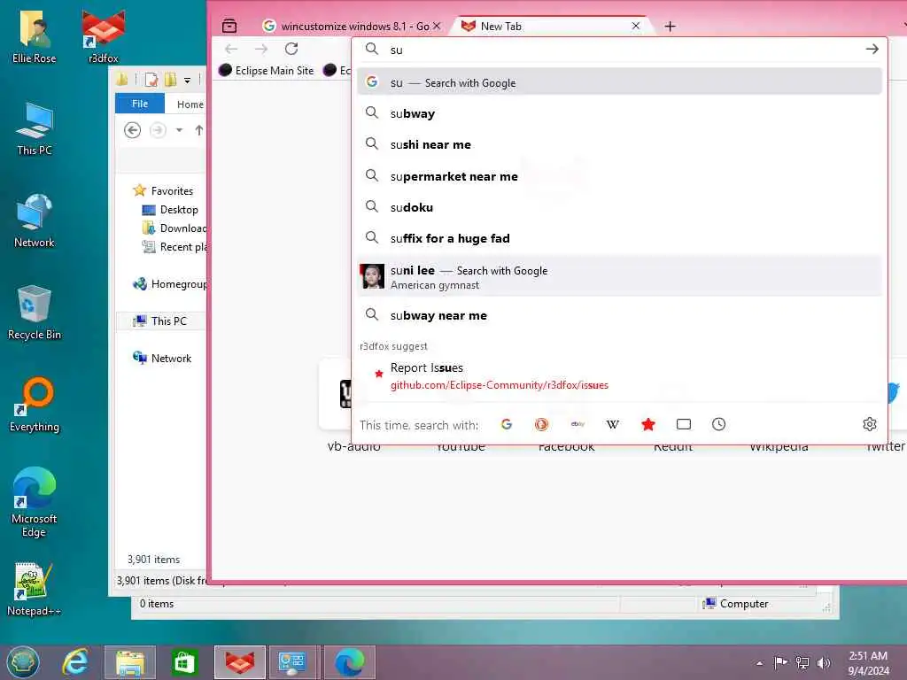
Task: Open Control Panel taskbar icon
Action: tap(291, 662)
